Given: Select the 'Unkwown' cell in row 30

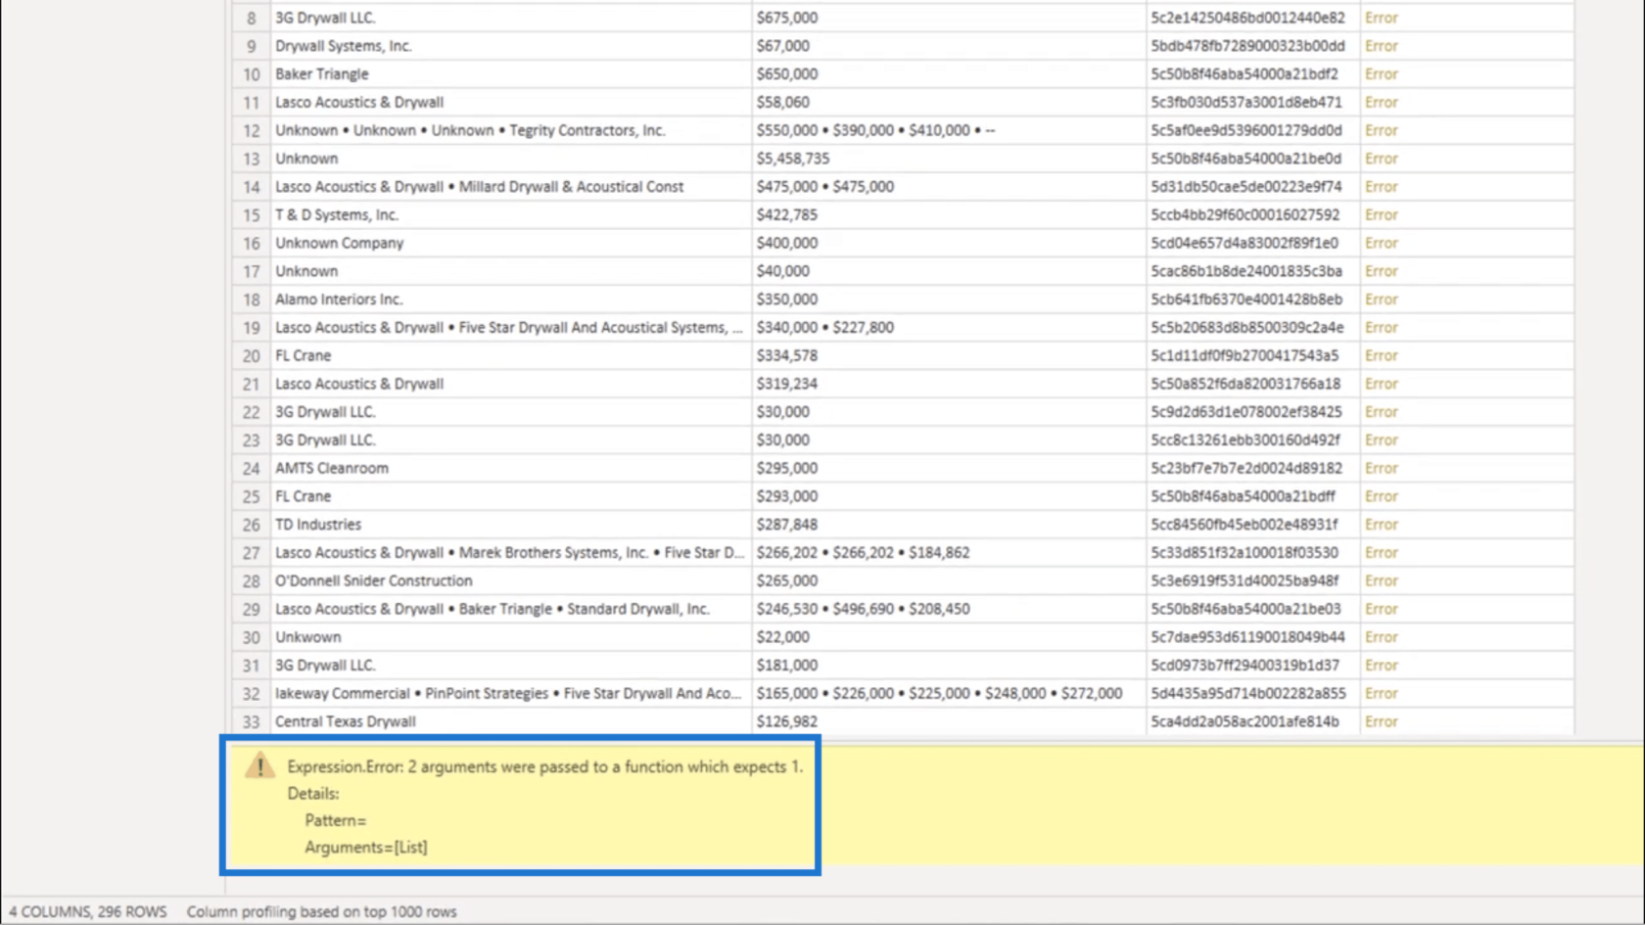Looking at the screenshot, I should click(x=511, y=637).
